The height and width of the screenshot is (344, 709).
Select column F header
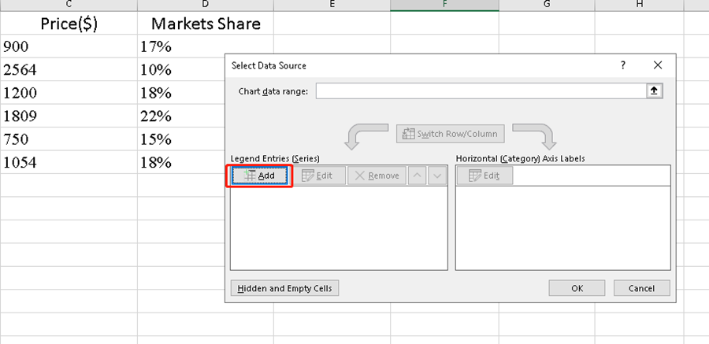pyautogui.click(x=445, y=5)
